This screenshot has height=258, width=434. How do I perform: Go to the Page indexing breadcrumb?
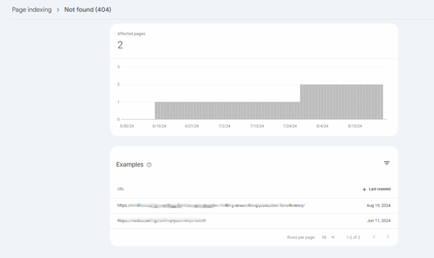[x=31, y=10]
